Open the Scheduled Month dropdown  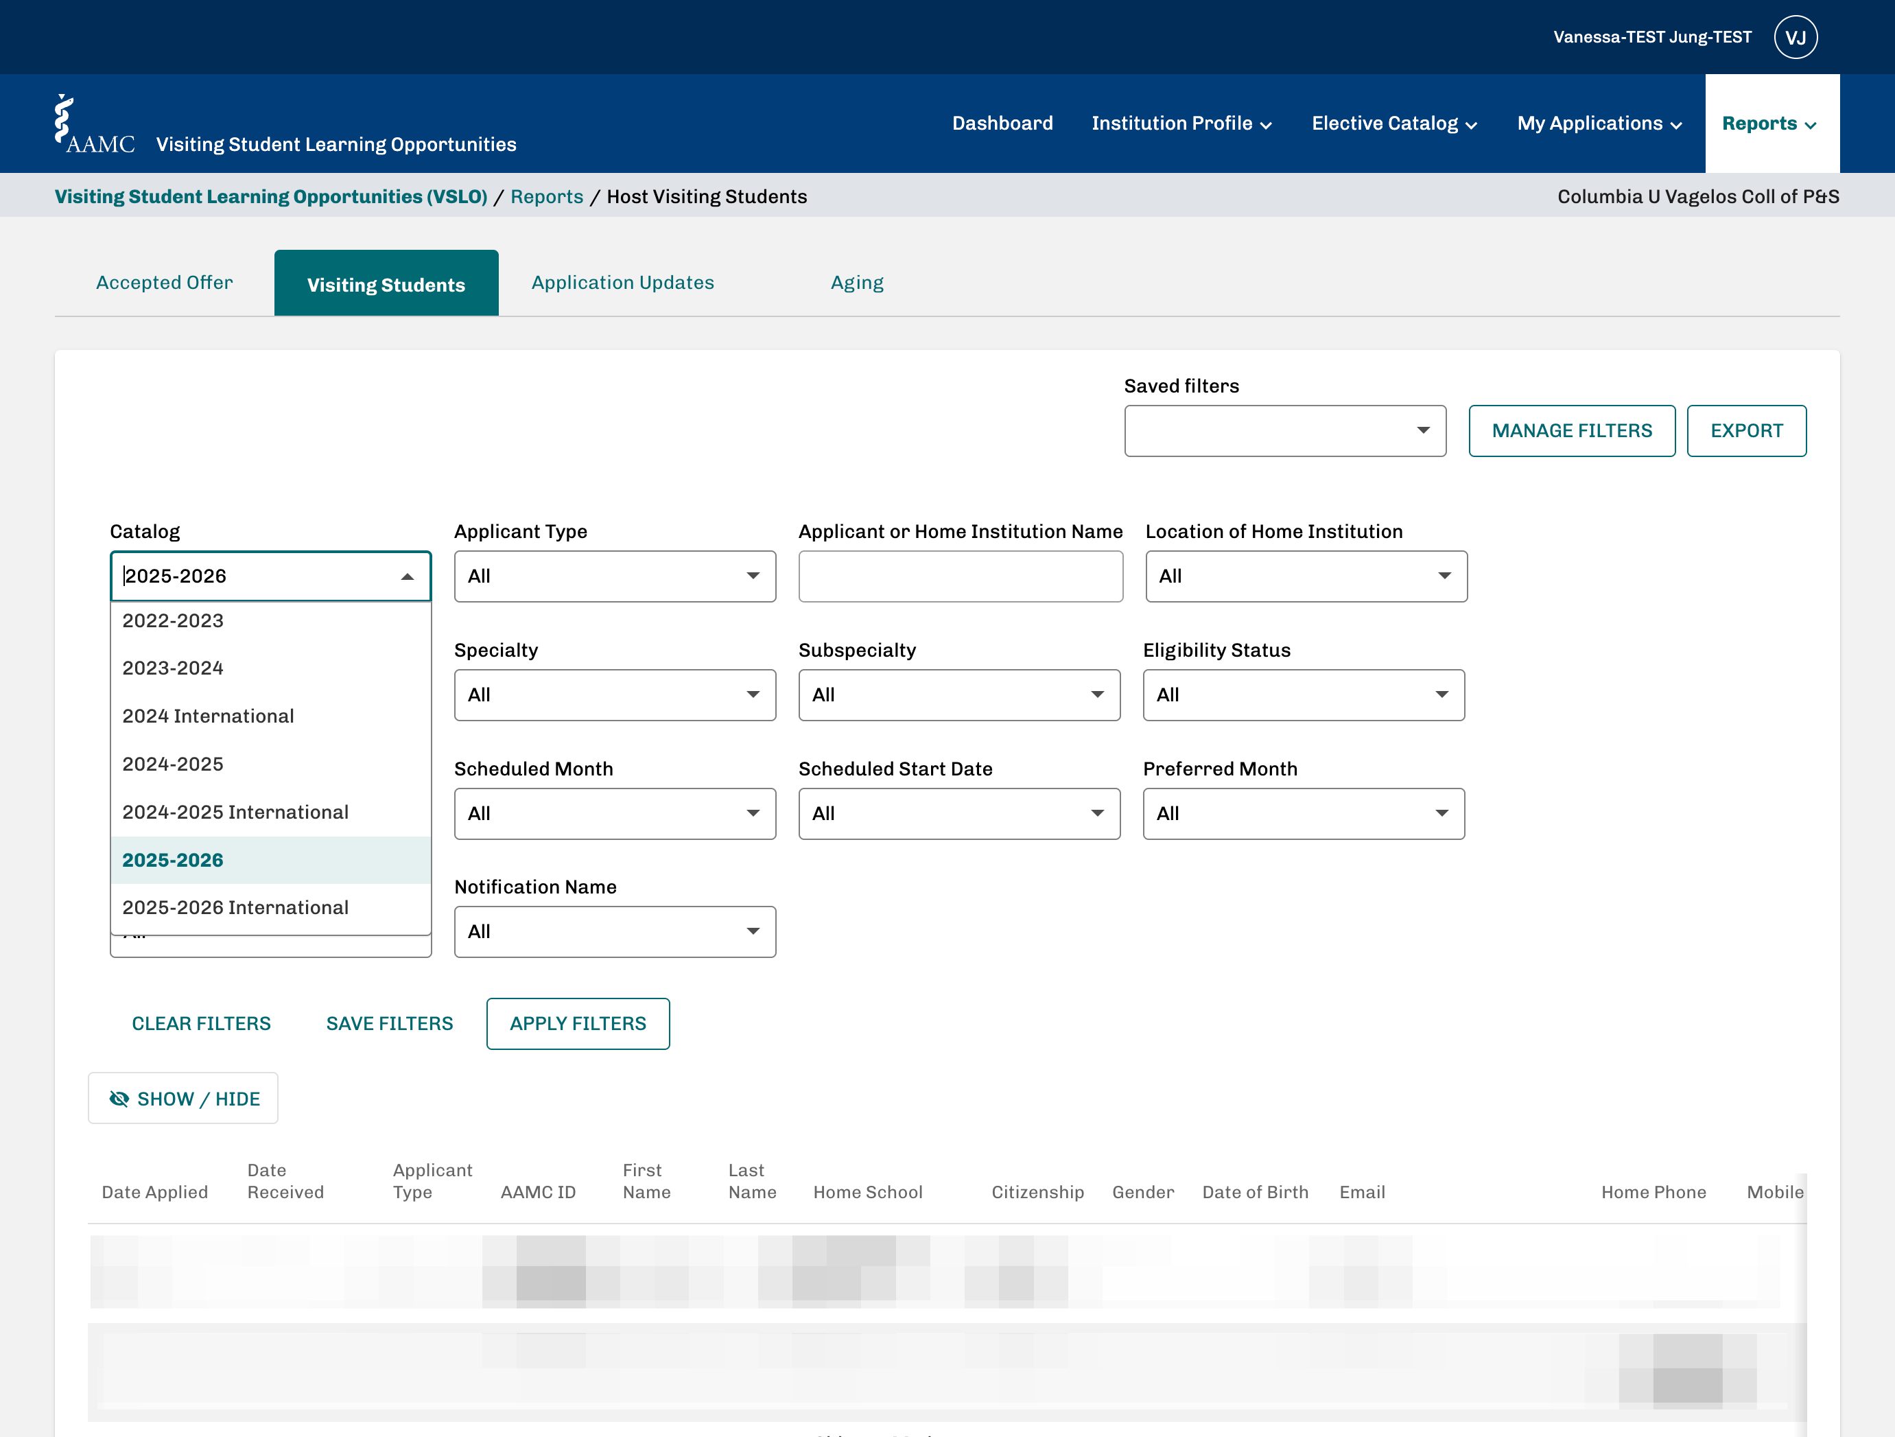[x=615, y=814]
